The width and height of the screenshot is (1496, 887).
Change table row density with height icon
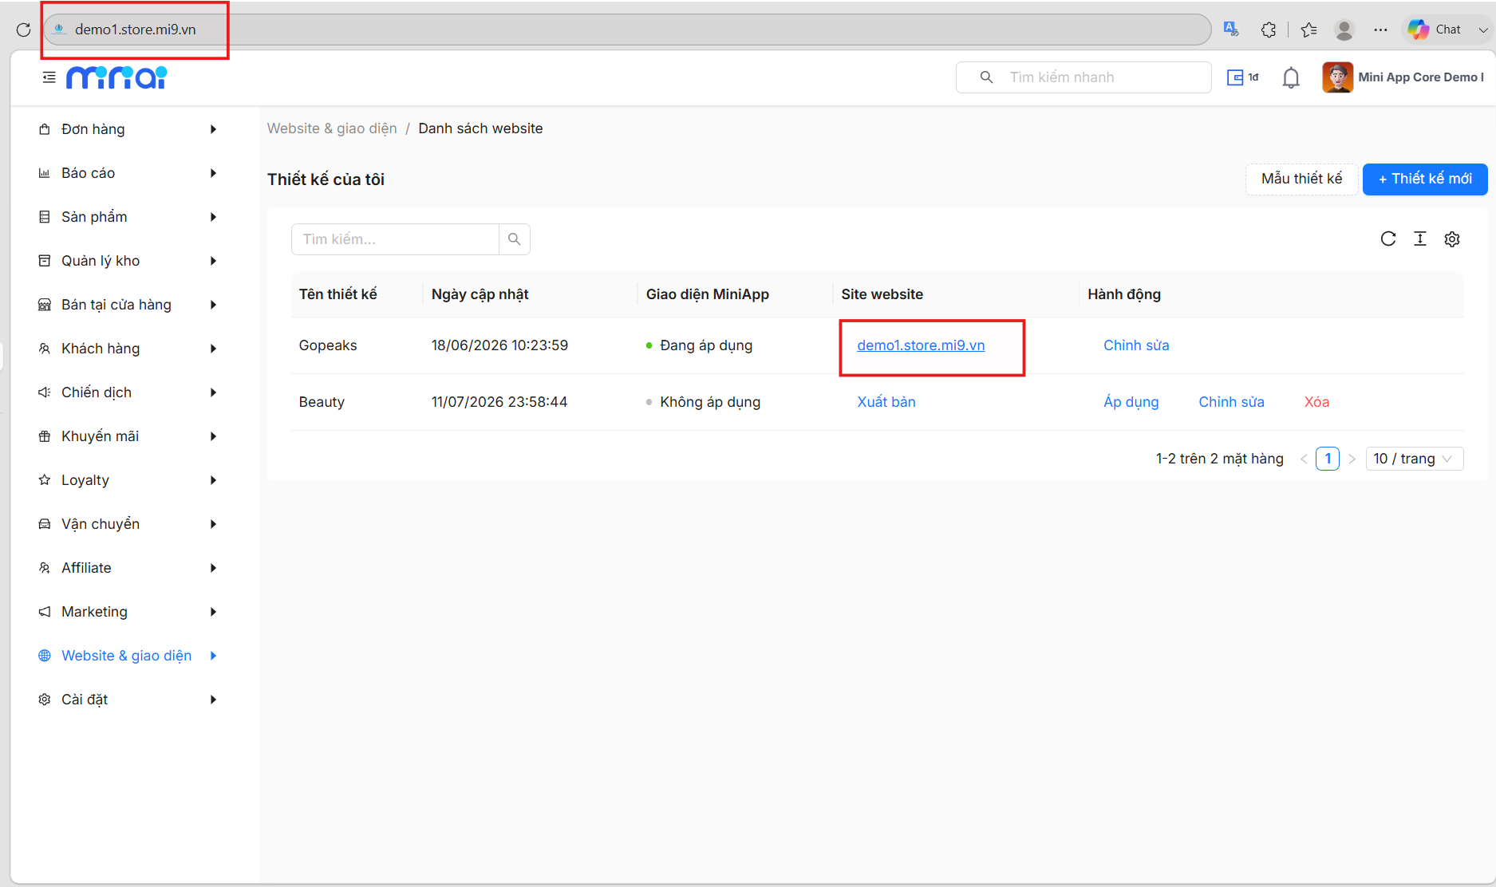[1420, 239]
